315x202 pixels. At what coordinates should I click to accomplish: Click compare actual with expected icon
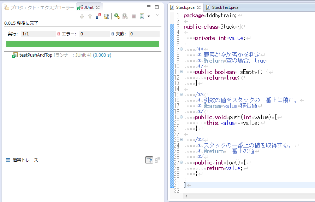pos(157,160)
